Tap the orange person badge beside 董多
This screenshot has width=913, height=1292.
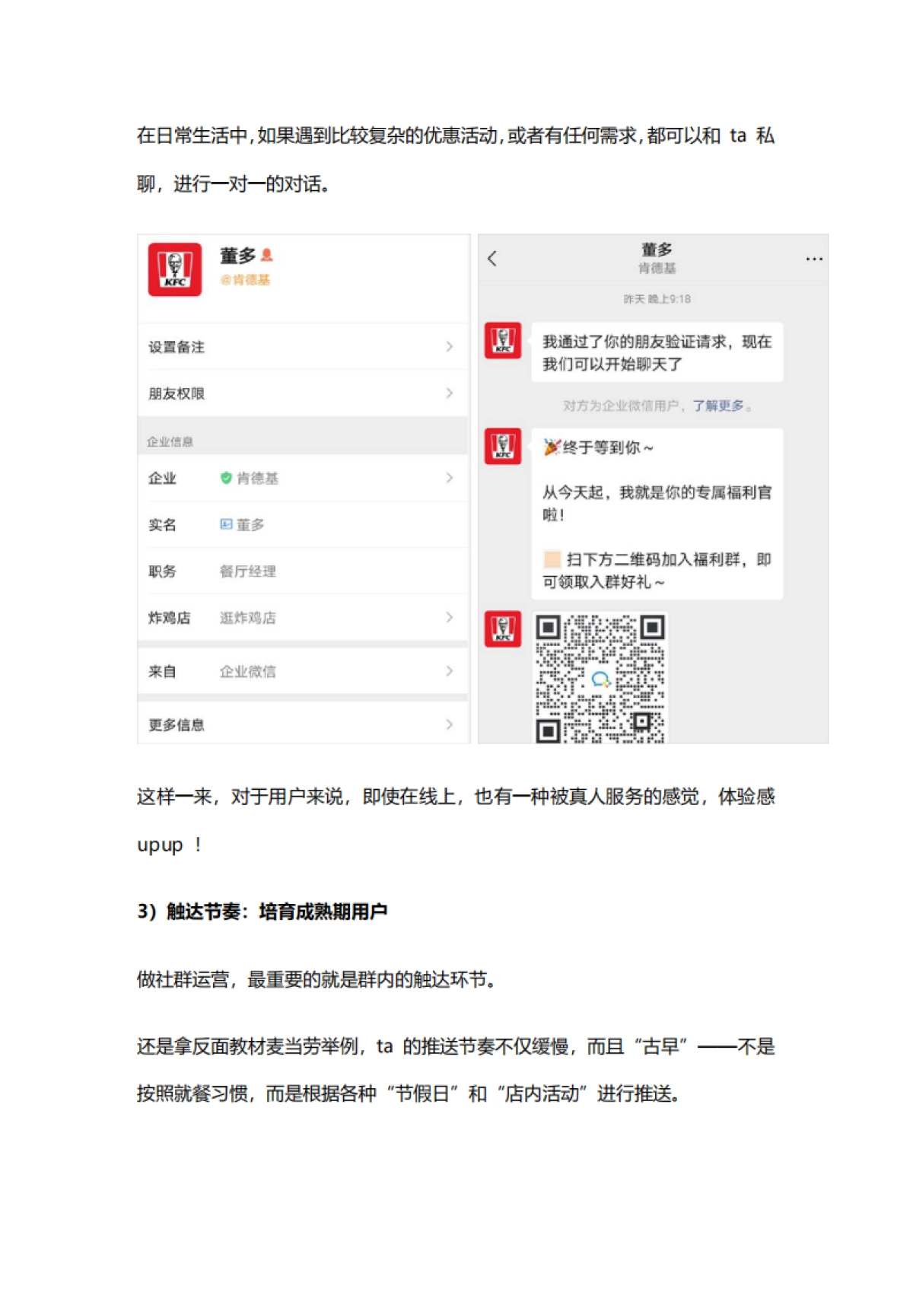click(266, 255)
